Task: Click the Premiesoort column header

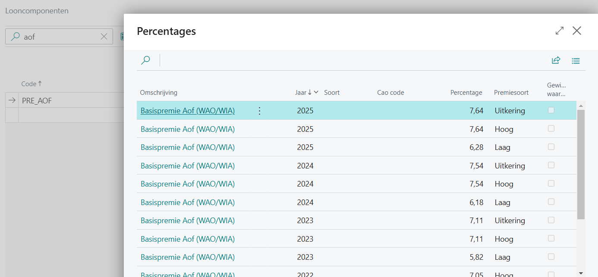Action: (508, 93)
